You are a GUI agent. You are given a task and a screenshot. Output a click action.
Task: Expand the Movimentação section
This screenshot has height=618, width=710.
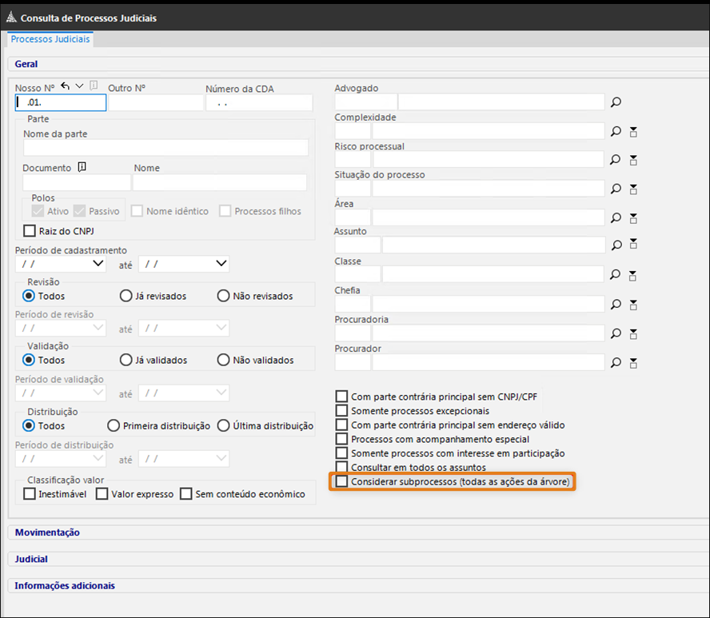pos(47,532)
